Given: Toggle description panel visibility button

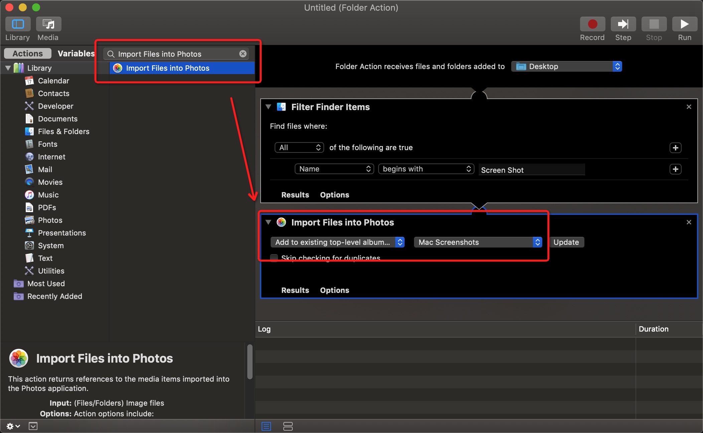Looking at the screenshot, I should point(33,426).
